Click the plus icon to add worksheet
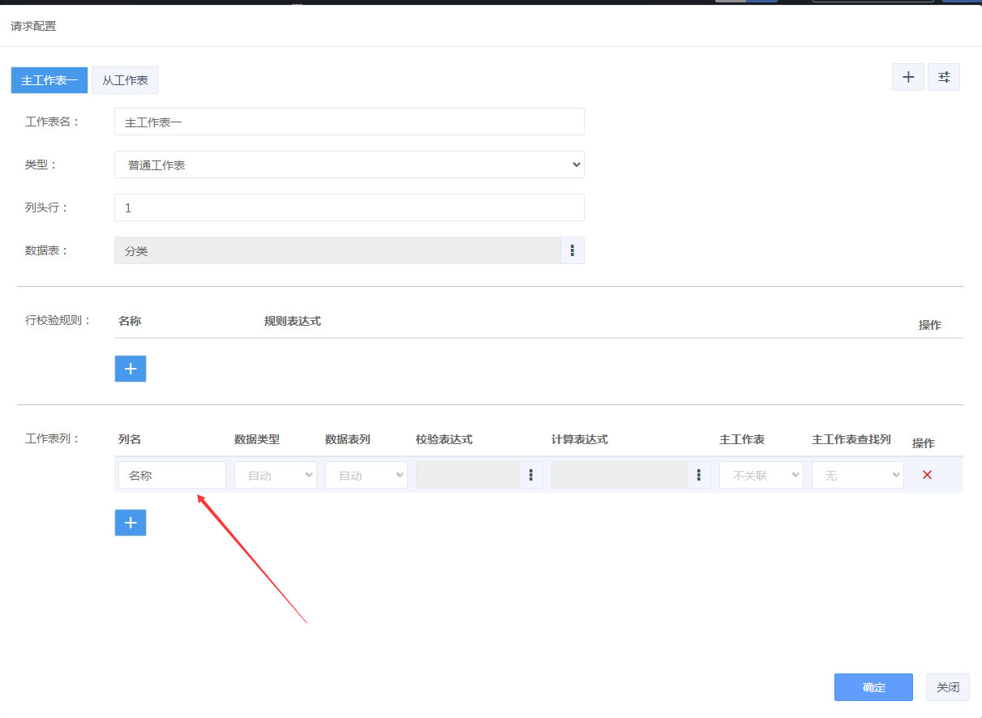 (907, 77)
